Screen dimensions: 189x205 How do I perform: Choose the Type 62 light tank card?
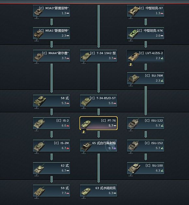pos(51,168)
